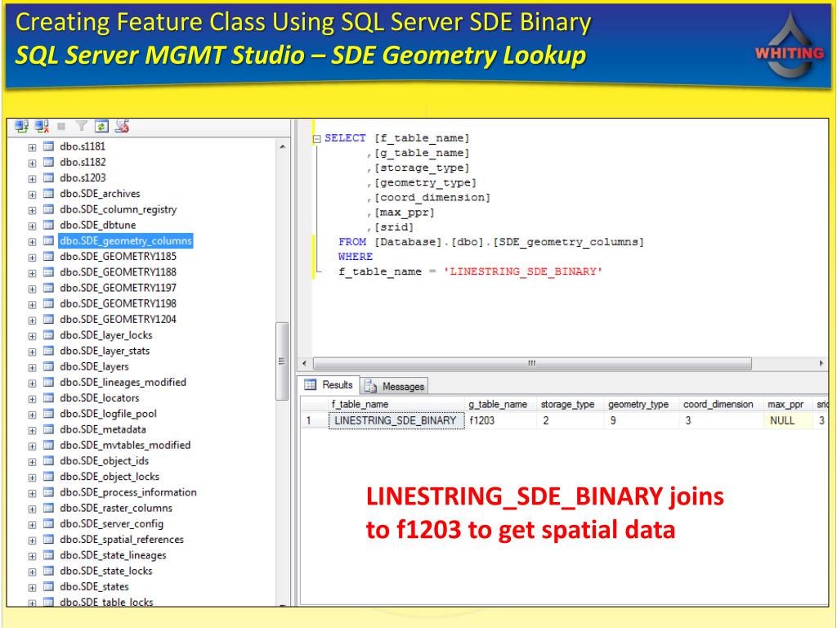Click table icon beside dbo.SDE_raster_columns
The width and height of the screenshot is (837, 628).
[x=48, y=508]
